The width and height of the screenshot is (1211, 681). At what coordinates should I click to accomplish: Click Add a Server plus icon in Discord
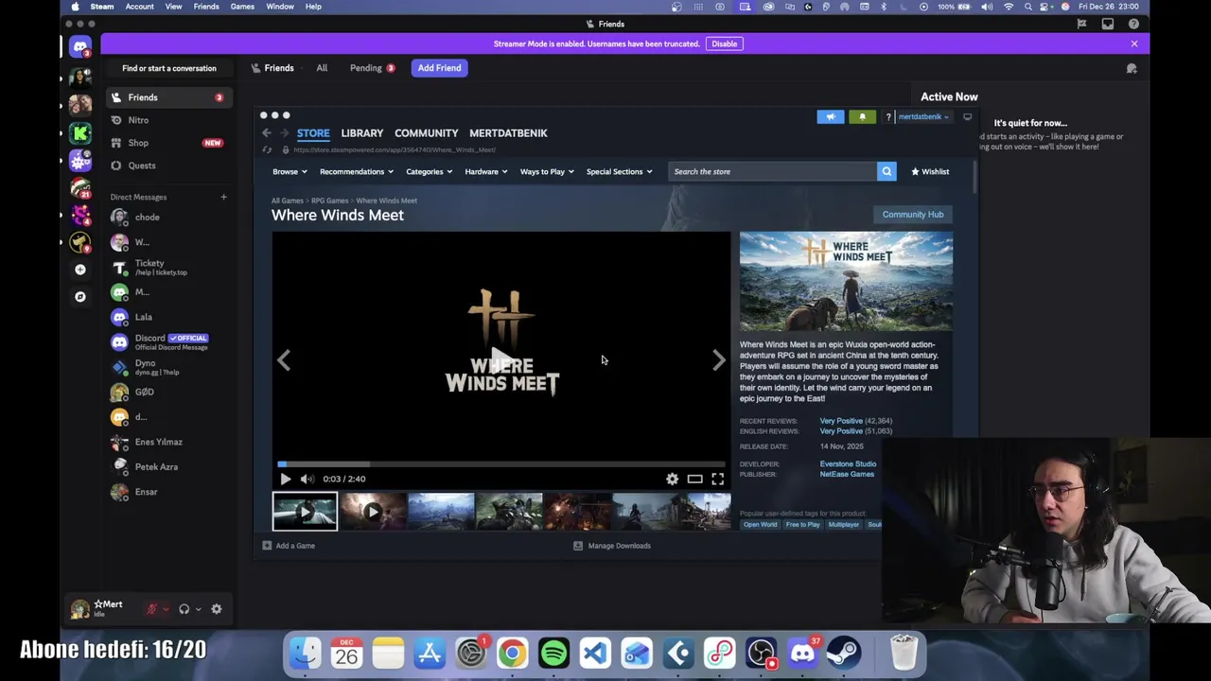(80, 270)
